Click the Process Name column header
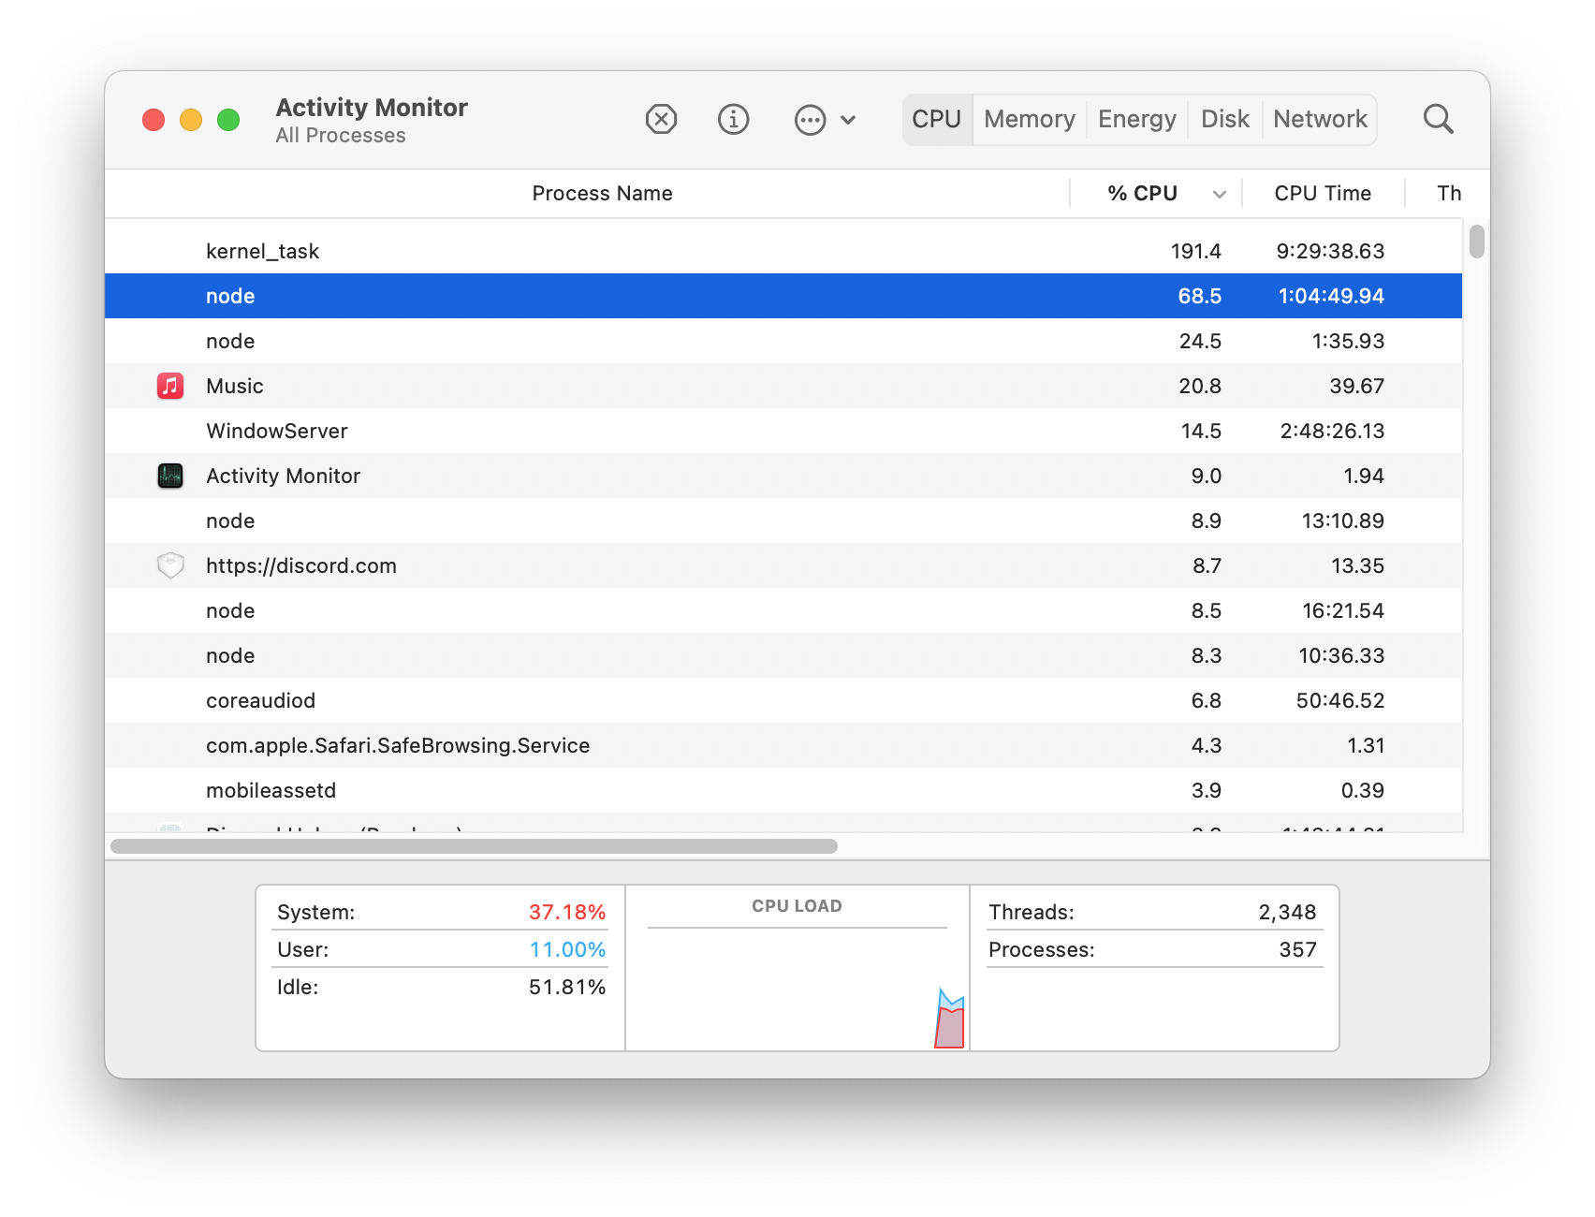Screen dimensions: 1595x1217 coord(602,193)
